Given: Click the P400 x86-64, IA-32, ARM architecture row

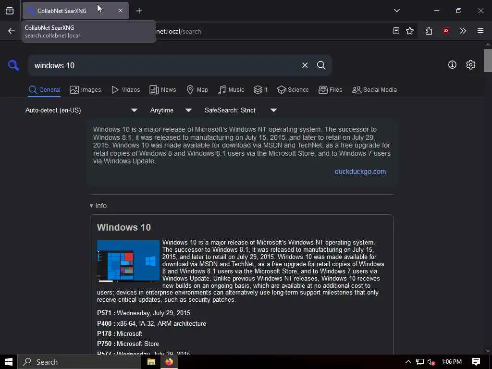Looking at the screenshot, I should [x=151, y=323].
